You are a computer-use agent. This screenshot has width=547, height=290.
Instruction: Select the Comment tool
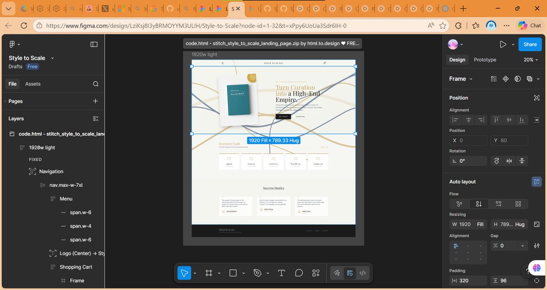pos(299,273)
